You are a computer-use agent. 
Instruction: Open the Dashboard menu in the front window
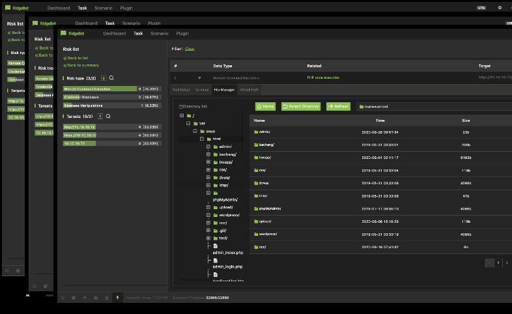[x=114, y=33]
